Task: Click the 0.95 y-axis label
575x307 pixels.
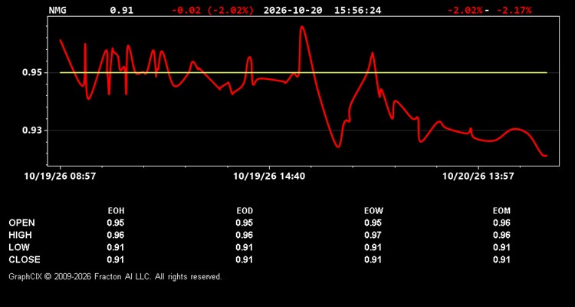Action: click(x=32, y=73)
